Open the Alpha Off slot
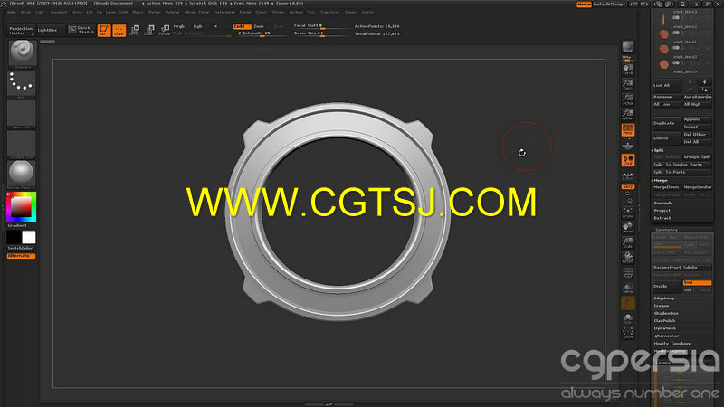 21,114
